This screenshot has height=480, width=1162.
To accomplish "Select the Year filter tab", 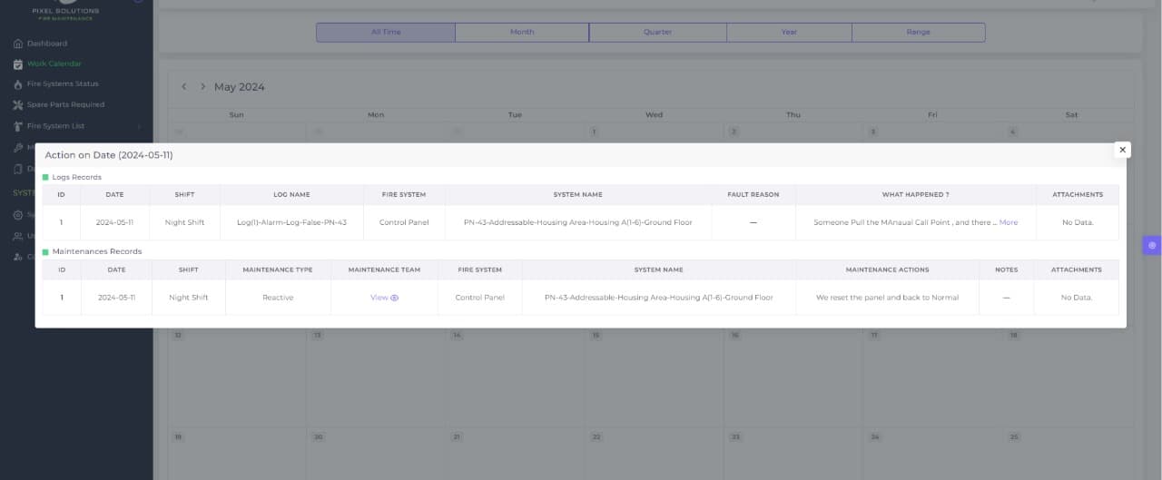I will coord(789,32).
